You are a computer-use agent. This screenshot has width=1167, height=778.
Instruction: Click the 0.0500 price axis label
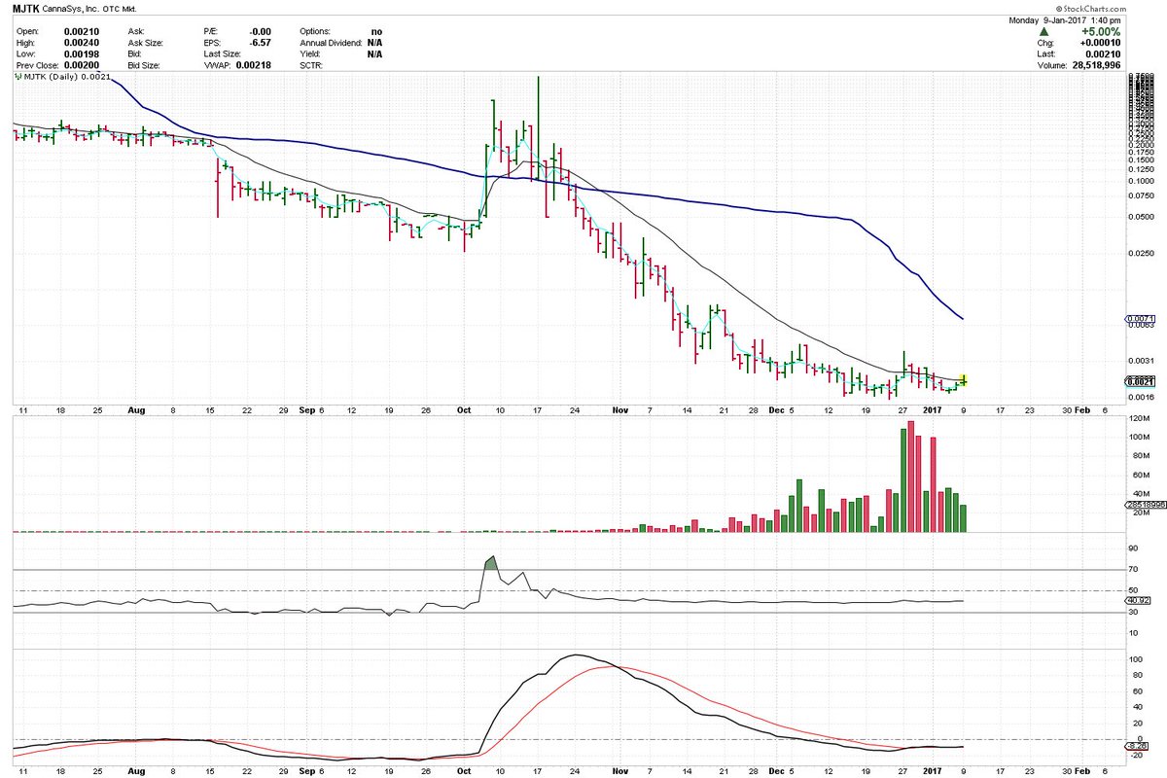1140,218
